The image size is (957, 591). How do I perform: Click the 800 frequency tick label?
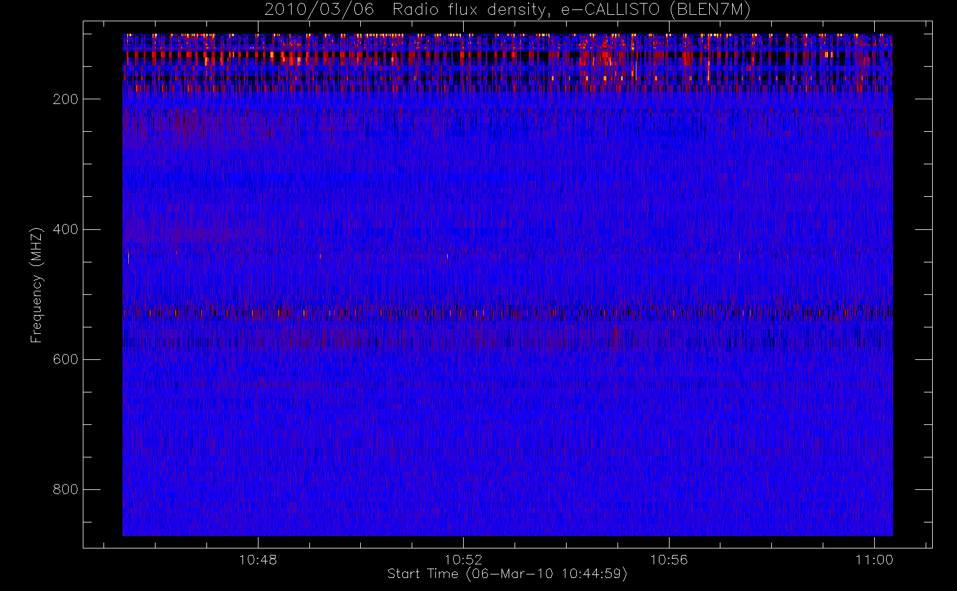(65, 489)
